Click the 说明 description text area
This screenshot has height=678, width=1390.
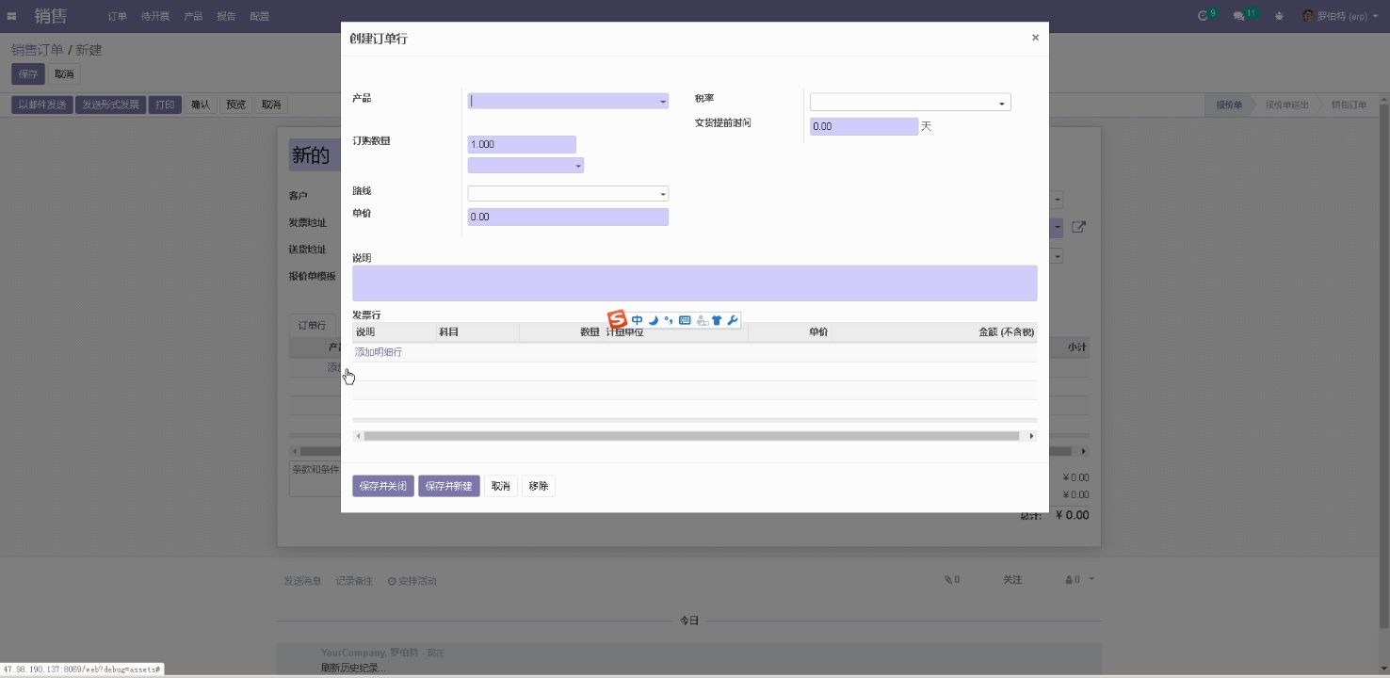tap(695, 283)
